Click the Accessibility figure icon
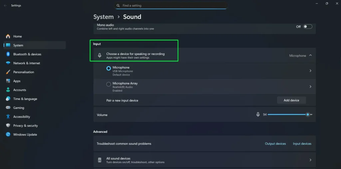The height and width of the screenshot is (169, 341). point(8,117)
